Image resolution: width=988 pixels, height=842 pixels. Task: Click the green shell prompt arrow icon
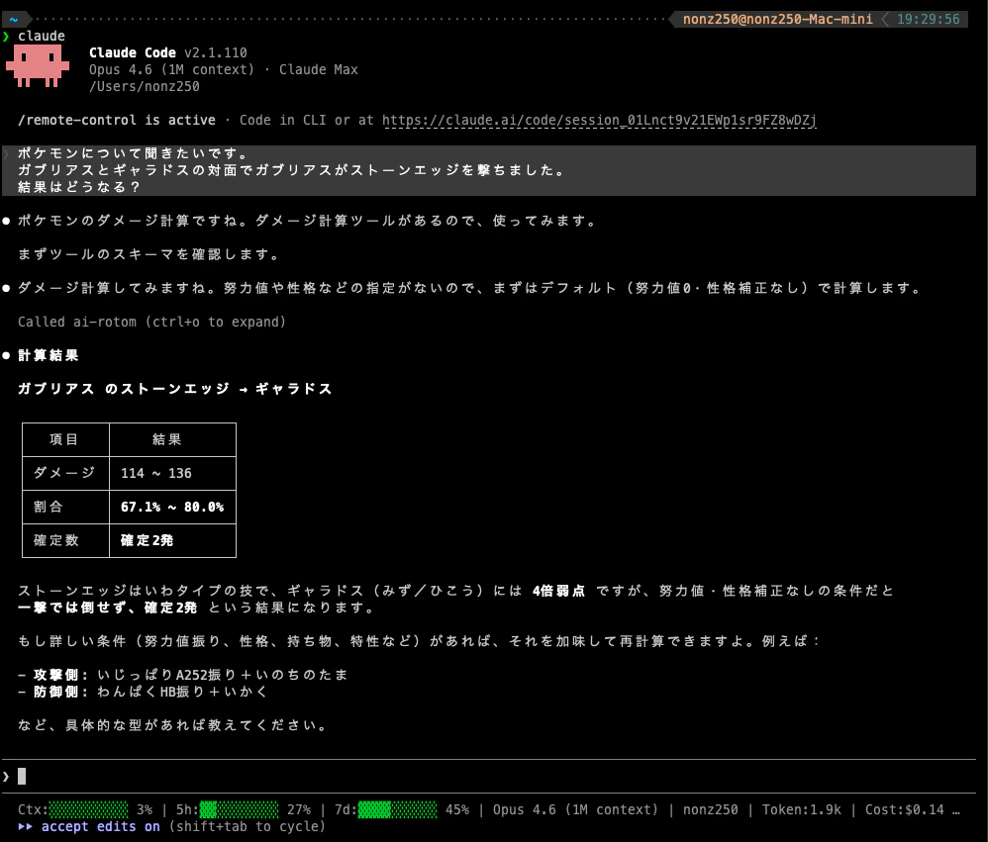tap(6, 36)
